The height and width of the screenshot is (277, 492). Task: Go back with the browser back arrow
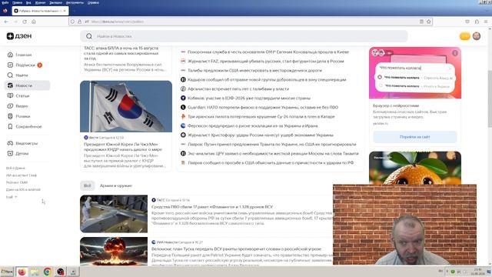6,22
